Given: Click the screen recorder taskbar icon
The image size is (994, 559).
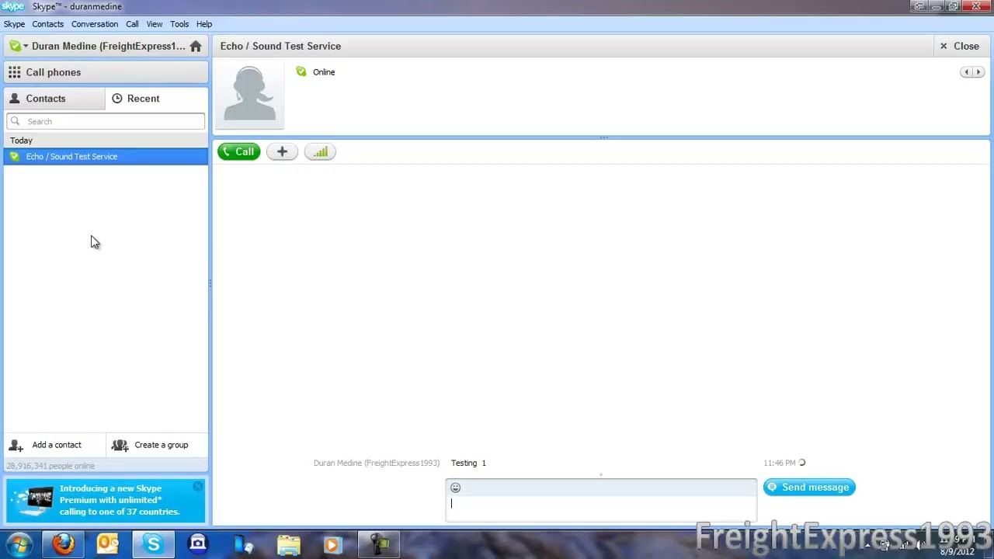Looking at the screenshot, I should point(379,545).
